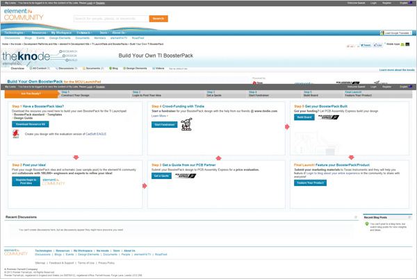Open Development Platforms and Kits breadcrumb
Screen dimensions: 417x279
pos(40,44)
